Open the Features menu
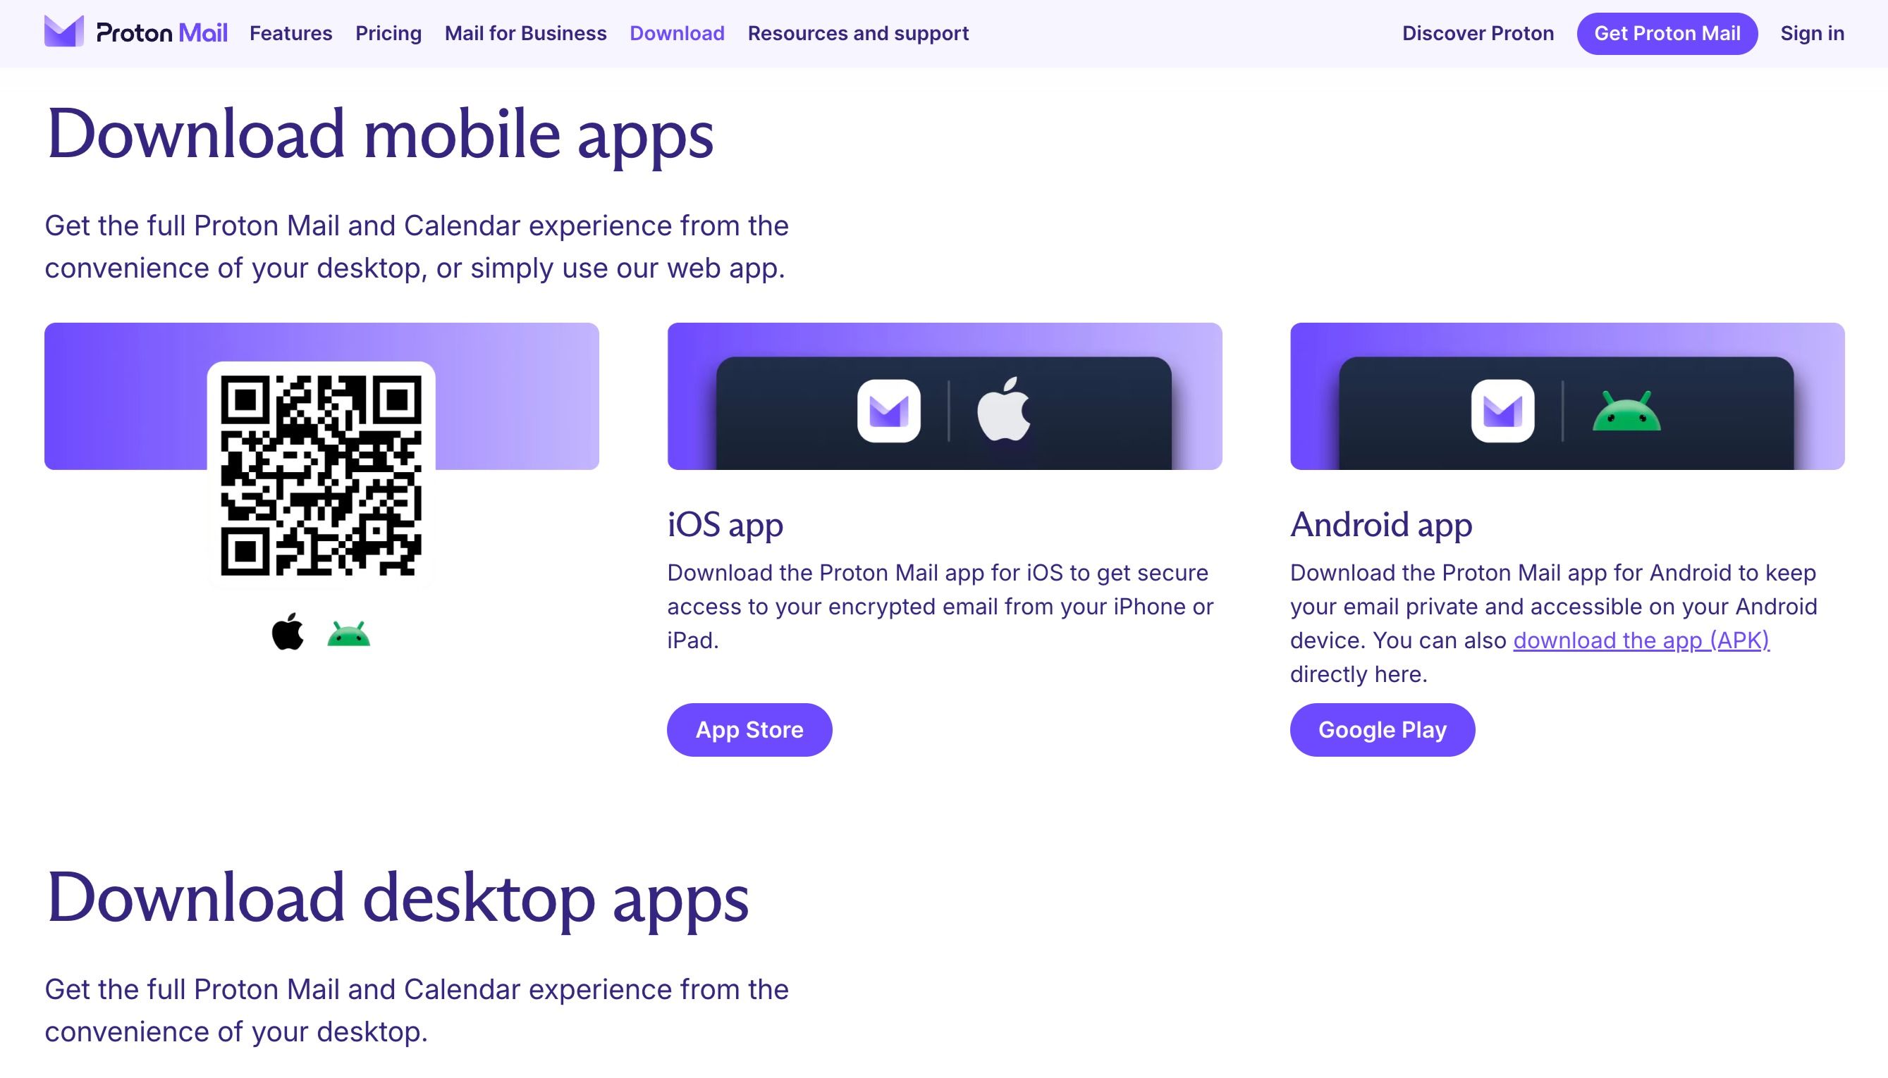The width and height of the screenshot is (1888, 1078). (x=291, y=33)
